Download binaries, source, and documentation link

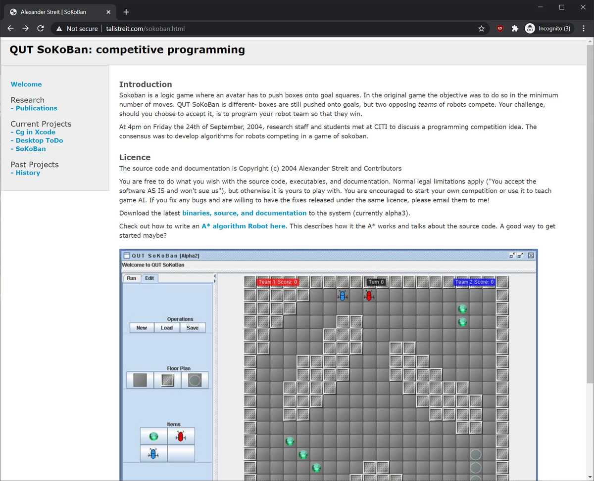coord(244,213)
